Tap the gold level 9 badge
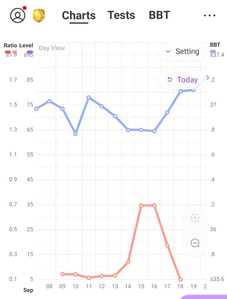 tap(39, 15)
